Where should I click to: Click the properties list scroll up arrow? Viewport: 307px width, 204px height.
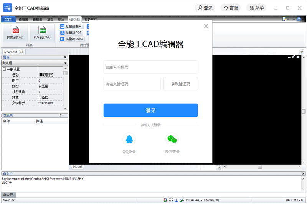65,69
